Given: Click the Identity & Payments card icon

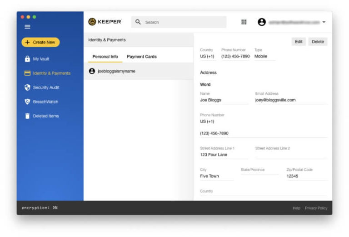Looking at the screenshot, I should (x=27, y=73).
